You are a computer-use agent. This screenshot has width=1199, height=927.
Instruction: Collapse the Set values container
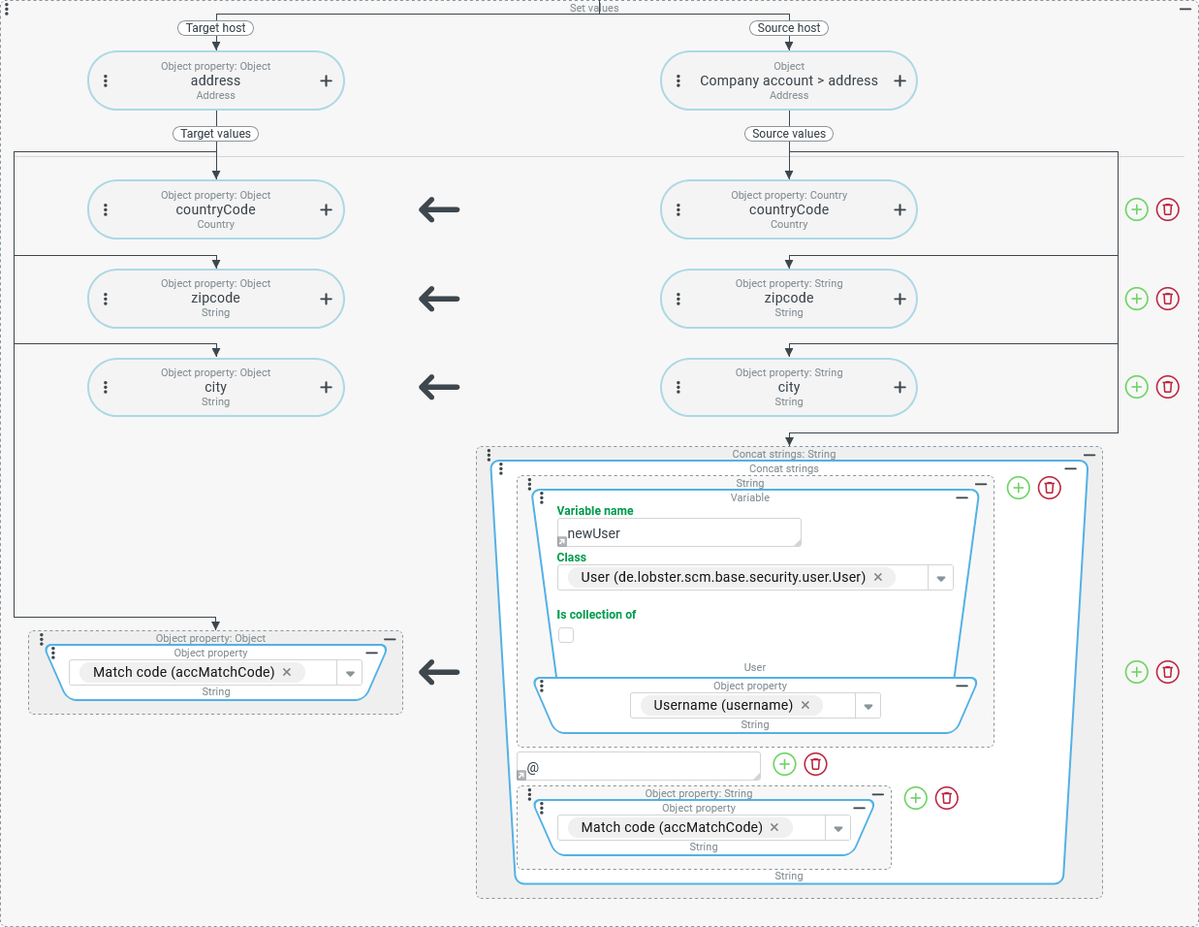tap(1184, 9)
